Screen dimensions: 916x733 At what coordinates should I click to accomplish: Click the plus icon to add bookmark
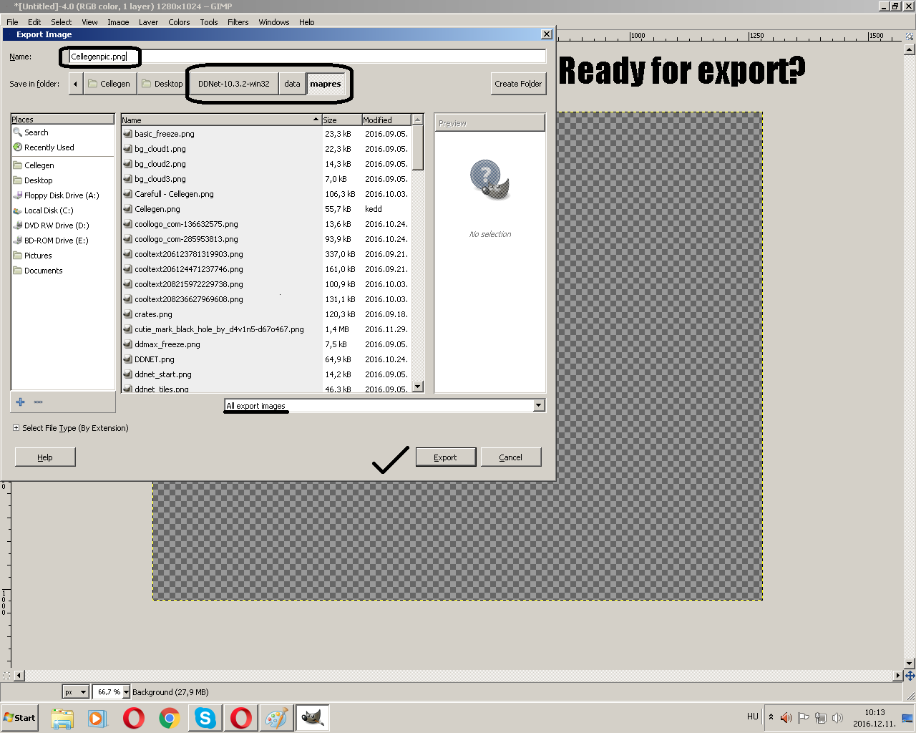[x=20, y=402]
